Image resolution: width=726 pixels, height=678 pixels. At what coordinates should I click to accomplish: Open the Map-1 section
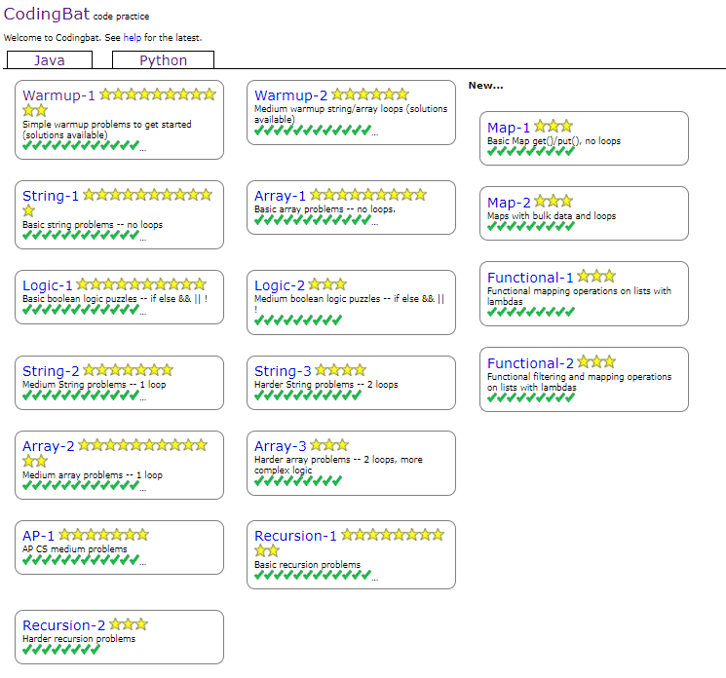509,128
